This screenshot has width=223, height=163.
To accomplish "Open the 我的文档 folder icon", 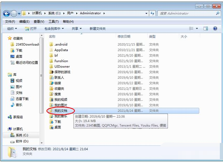I will click(51, 111).
